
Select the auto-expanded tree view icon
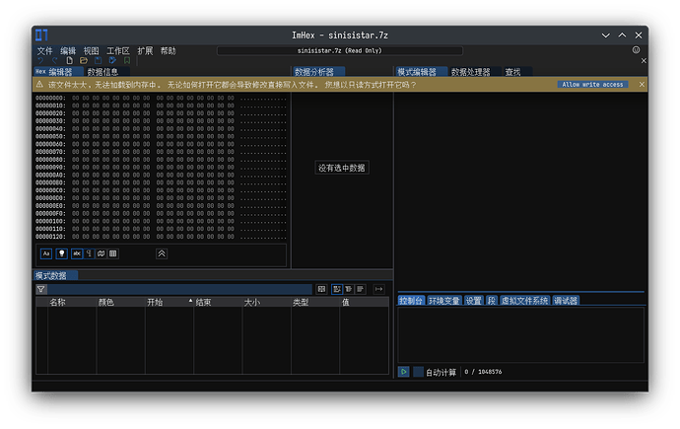(349, 289)
